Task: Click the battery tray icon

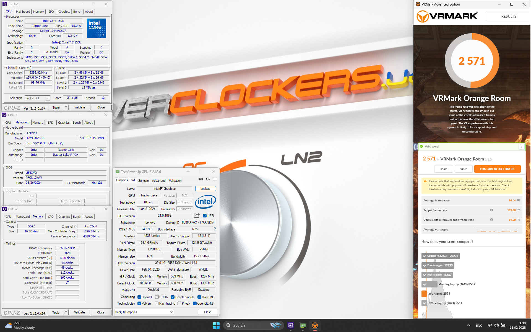Action: point(503,325)
